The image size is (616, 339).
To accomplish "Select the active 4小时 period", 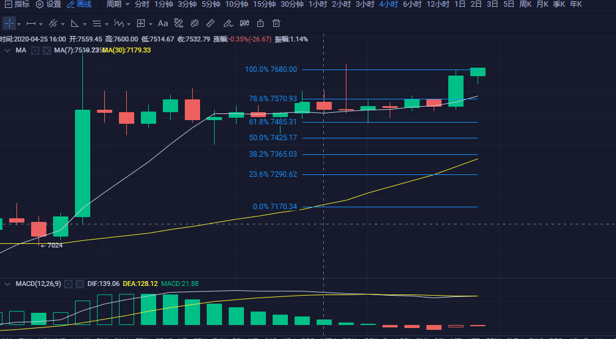I will [389, 4].
